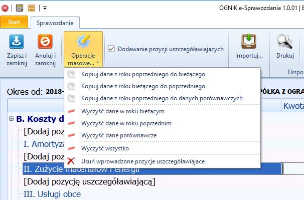The width and height of the screenshot is (304, 200).
Task: Click Zapisz i zamknij save icon
Action: pyautogui.click(x=17, y=42)
